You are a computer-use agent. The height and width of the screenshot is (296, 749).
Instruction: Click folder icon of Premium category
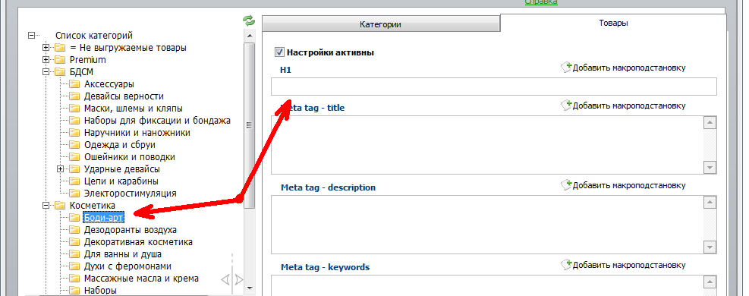[x=60, y=60]
